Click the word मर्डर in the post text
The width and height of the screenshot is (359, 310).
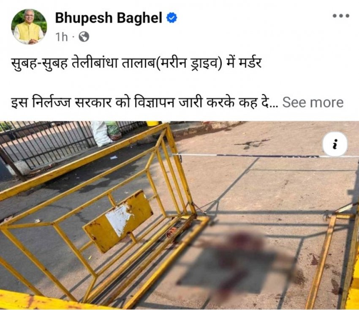pos(250,63)
